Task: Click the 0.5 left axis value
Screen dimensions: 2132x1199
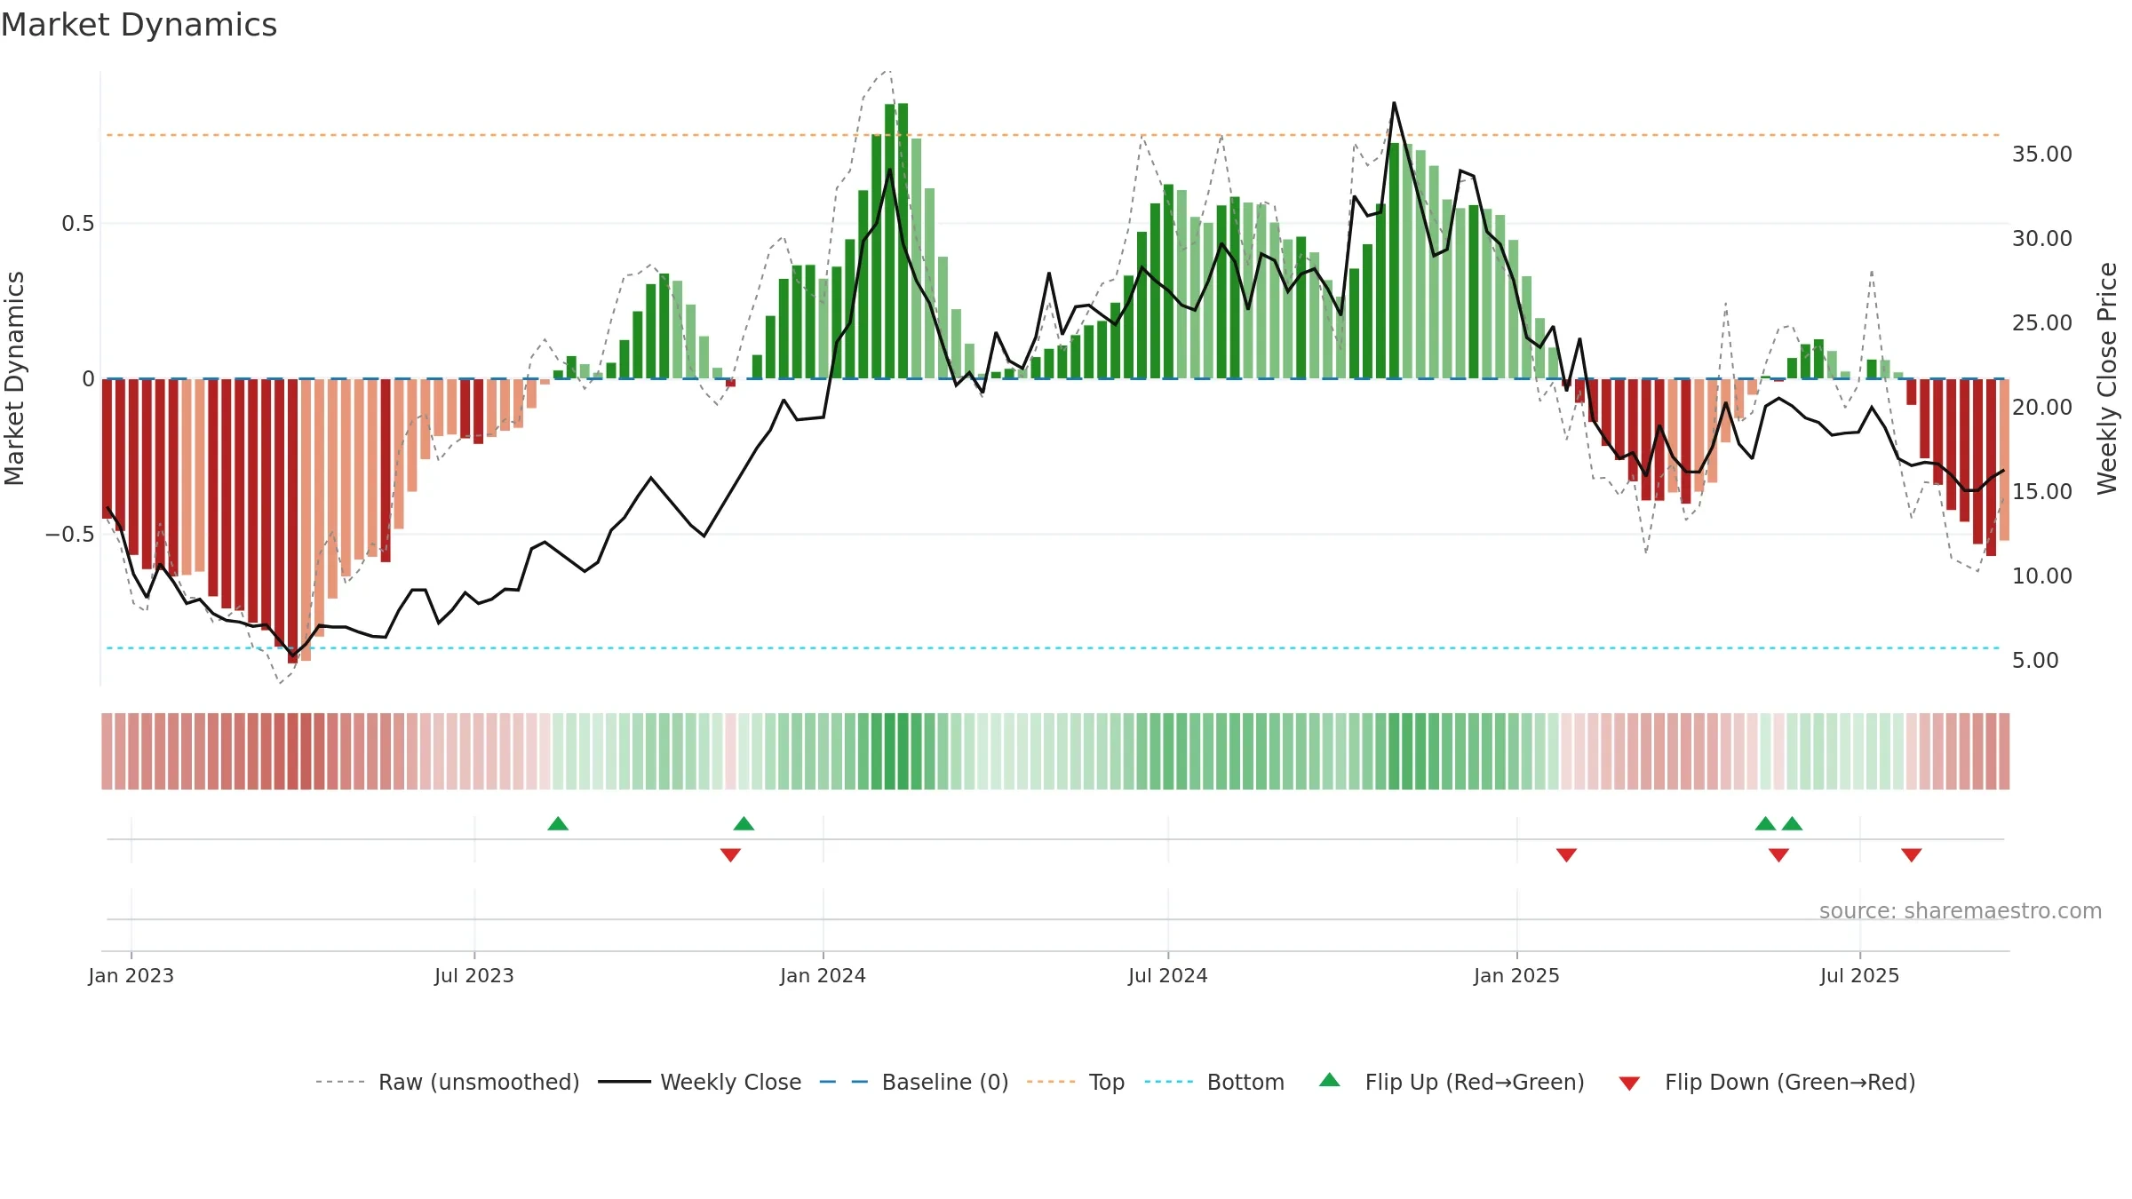Action: [78, 223]
